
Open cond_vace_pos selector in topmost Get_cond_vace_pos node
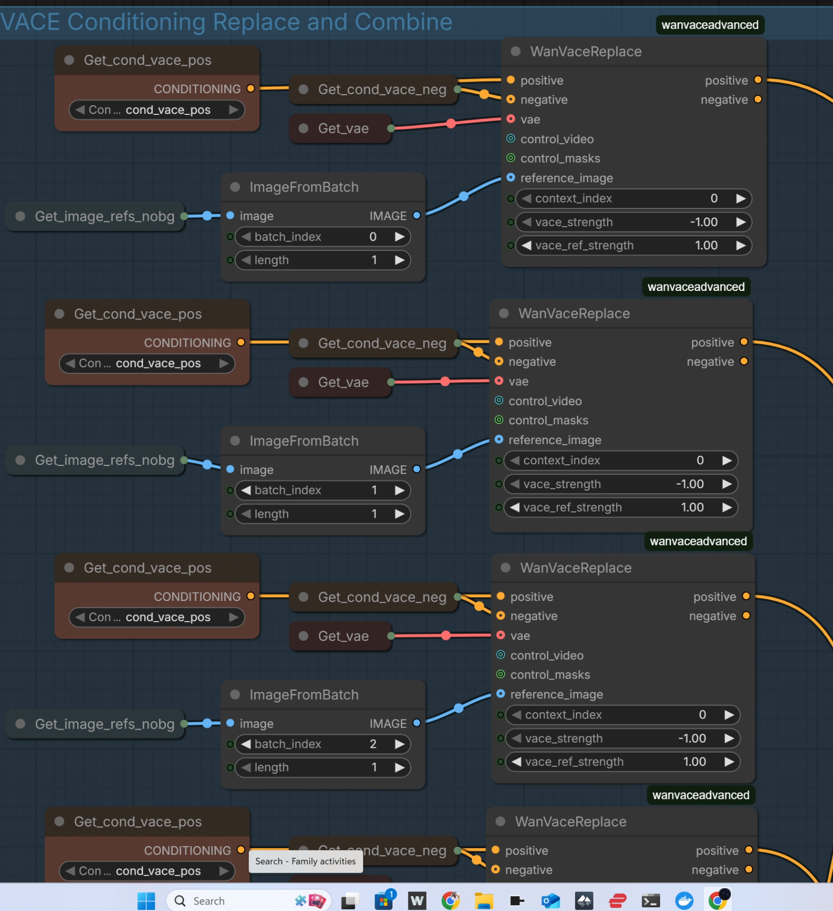click(x=157, y=110)
